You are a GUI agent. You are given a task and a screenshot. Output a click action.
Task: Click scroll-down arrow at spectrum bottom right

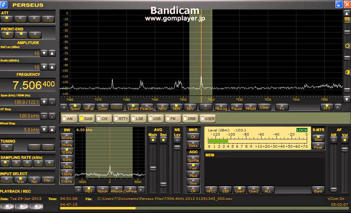[347, 99]
